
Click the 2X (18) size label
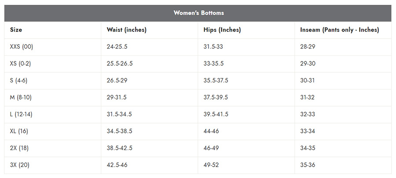click(x=19, y=148)
